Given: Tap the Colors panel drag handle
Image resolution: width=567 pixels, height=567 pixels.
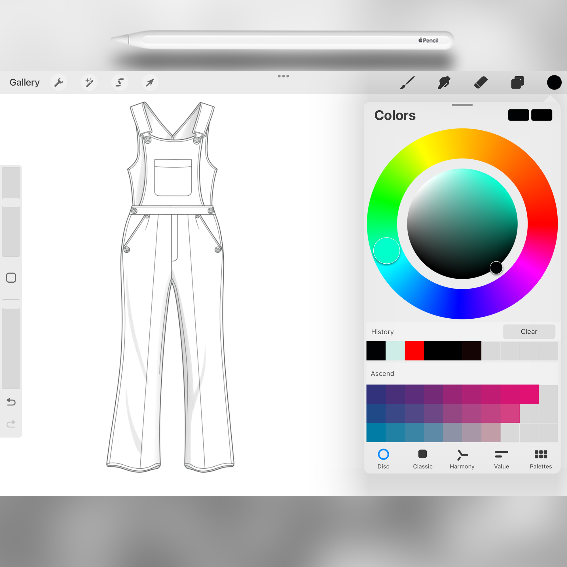Looking at the screenshot, I should [x=462, y=105].
